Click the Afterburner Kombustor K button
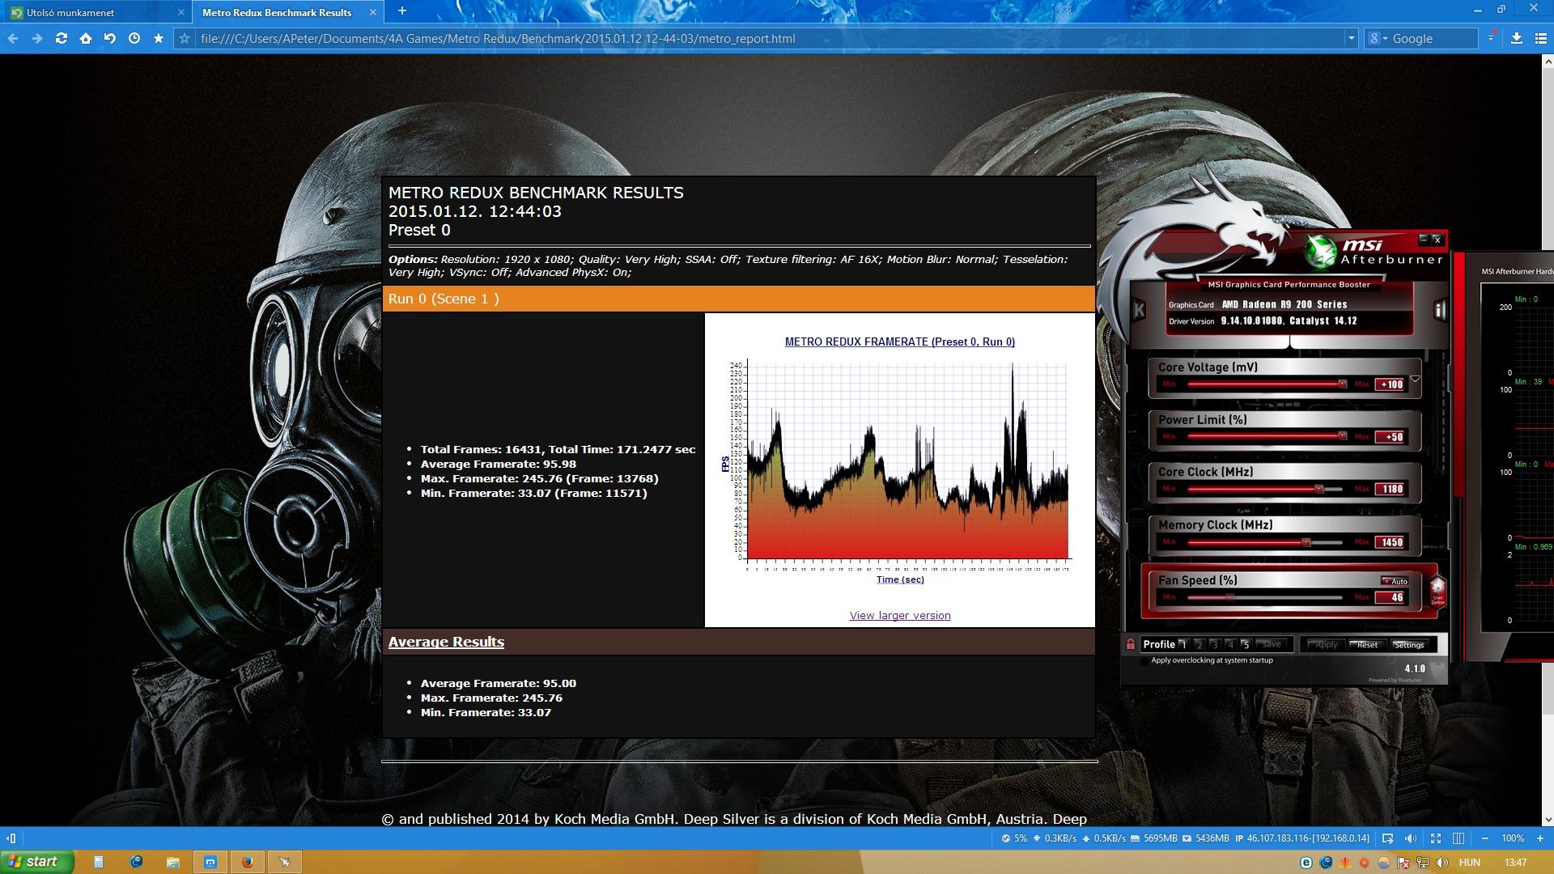The image size is (1554, 874). tap(1139, 310)
